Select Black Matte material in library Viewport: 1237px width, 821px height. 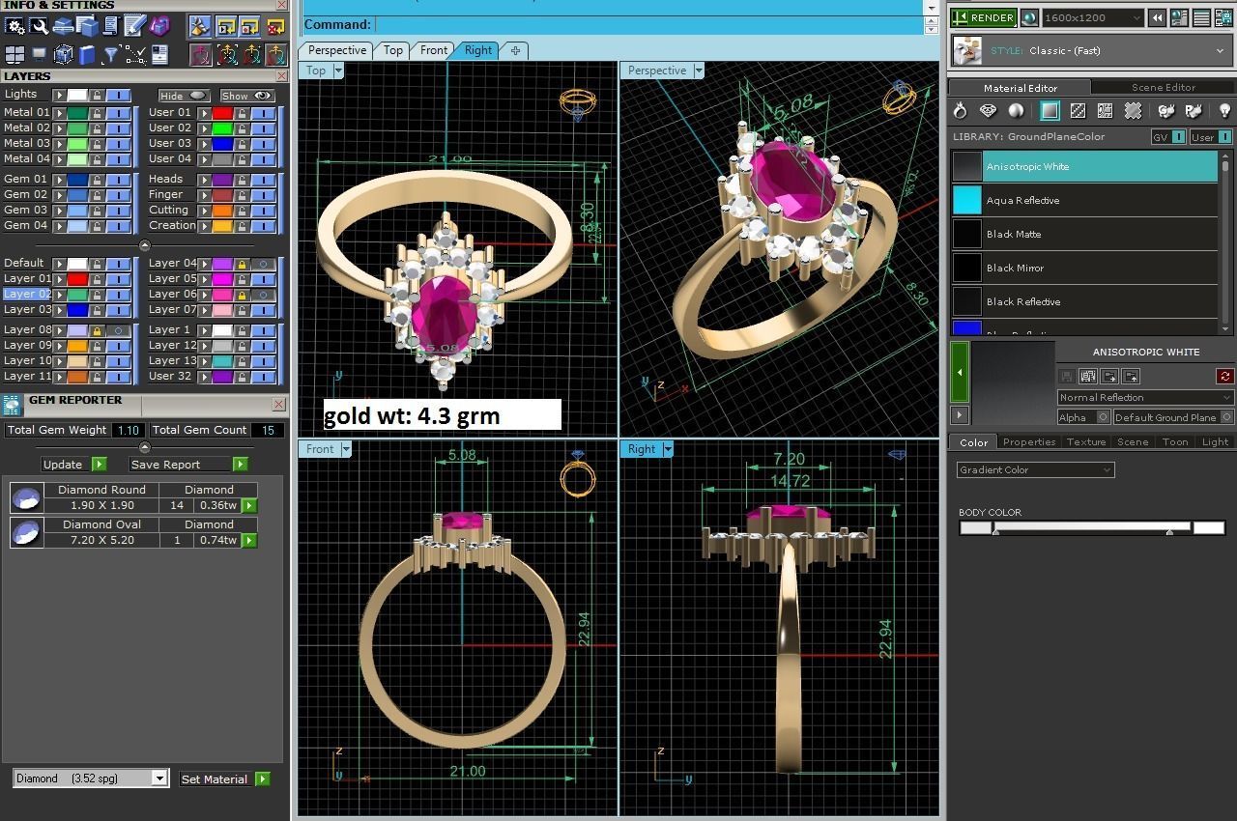pyautogui.click(x=1084, y=234)
